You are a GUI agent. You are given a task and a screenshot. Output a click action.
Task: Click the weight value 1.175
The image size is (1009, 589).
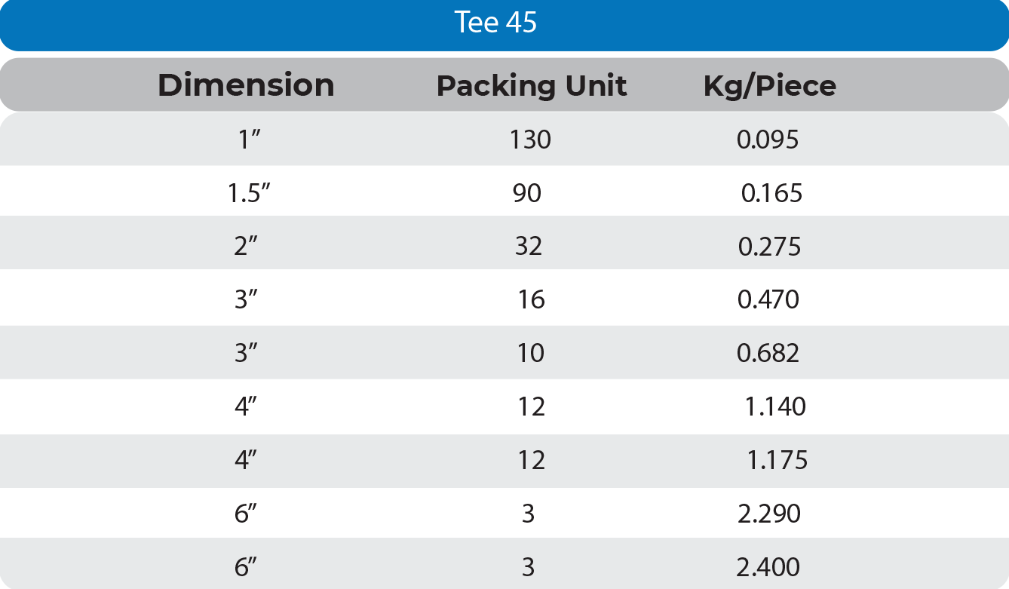pyautogui.click(x=777, y=460)
